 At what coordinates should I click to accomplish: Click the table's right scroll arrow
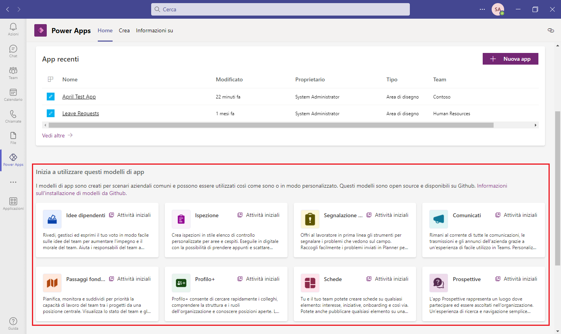click(536, 125)
